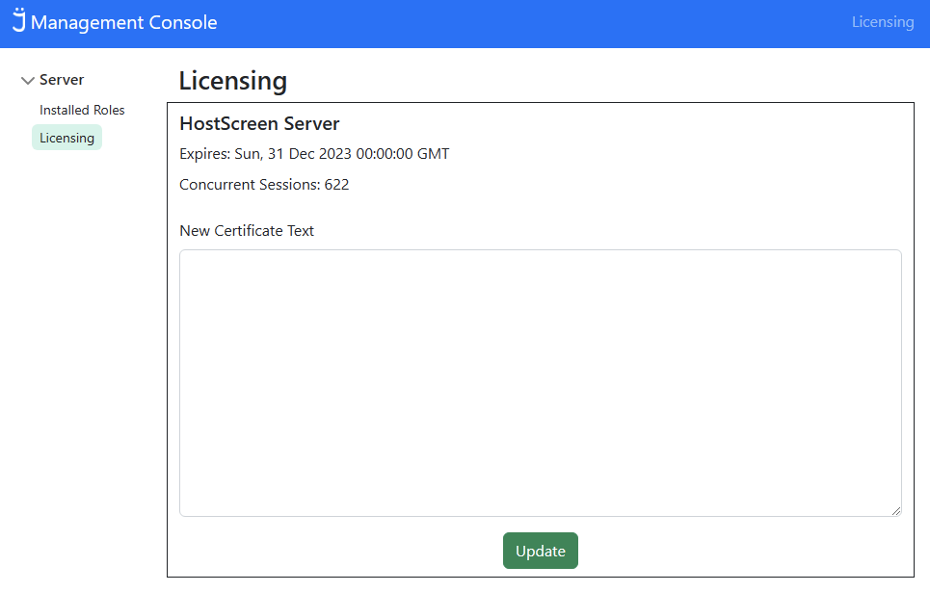This screenshot has height=592, width=930.
Task: Select the Expires date text
Action: point(313,153)
